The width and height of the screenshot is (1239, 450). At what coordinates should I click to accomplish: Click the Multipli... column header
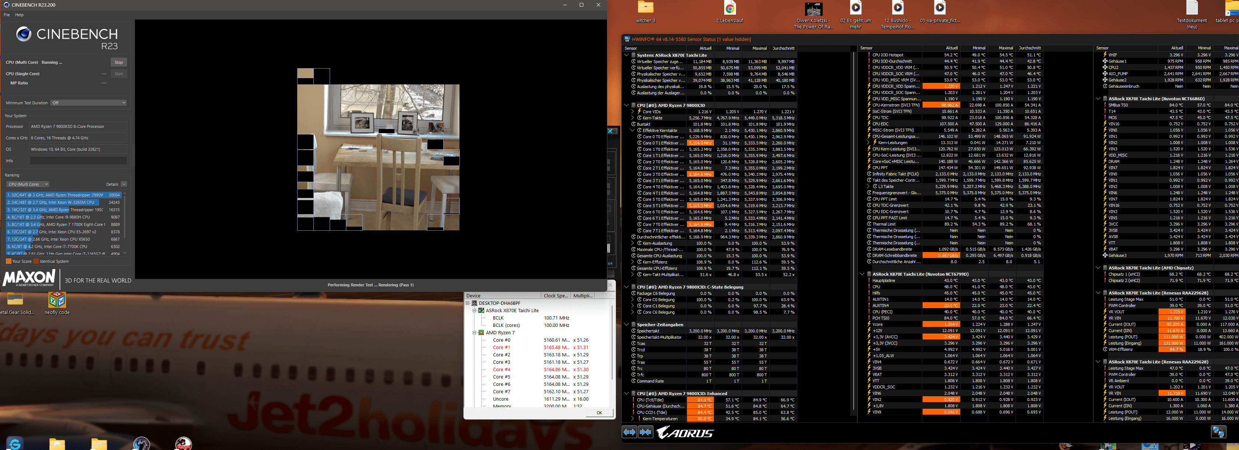(583, 296)
